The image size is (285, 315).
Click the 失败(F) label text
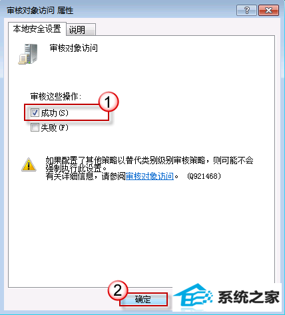coord(55,128)
